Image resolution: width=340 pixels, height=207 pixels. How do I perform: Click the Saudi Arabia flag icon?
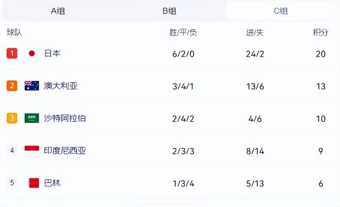[x=32, y=118]
